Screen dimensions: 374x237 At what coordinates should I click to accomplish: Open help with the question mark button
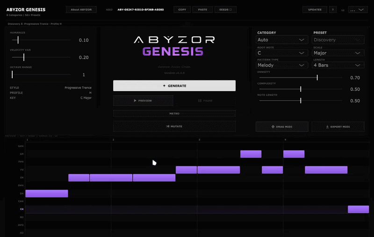tap(333, 9)
